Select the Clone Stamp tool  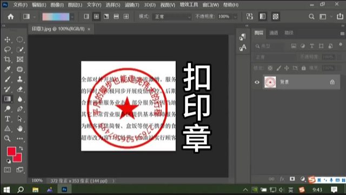[x=20, y=79]
